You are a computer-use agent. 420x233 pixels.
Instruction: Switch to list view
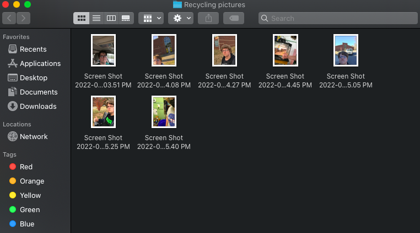[x=96, y=18]
